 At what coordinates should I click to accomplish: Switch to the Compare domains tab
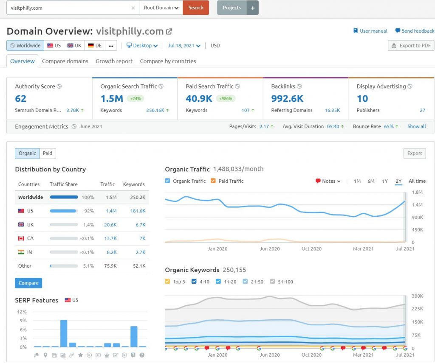tap(65, 61)
